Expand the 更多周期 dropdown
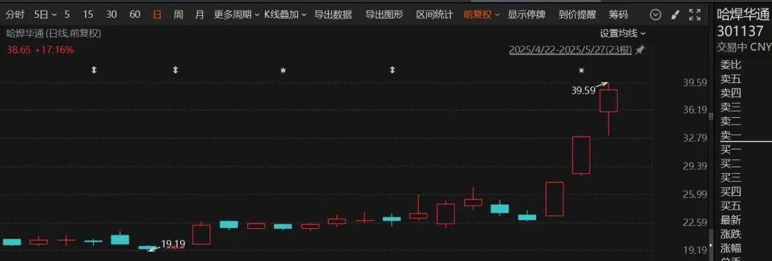 tap(237, 15)
